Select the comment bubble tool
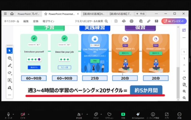This screenshot has width=191, height=120. tap(10, 58)
